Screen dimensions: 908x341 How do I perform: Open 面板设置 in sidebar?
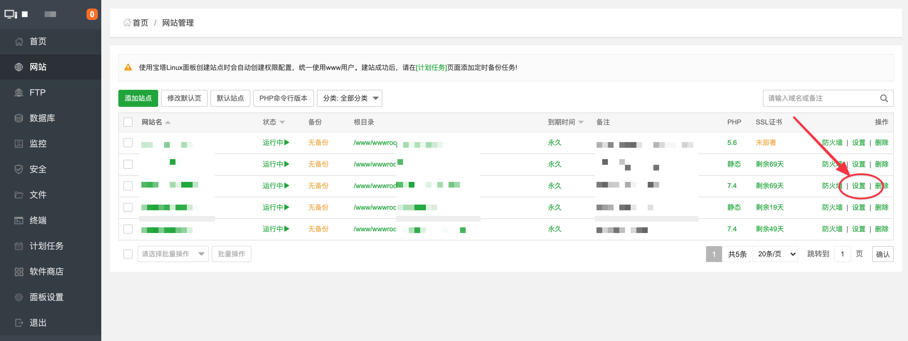[x=50, y=297]
